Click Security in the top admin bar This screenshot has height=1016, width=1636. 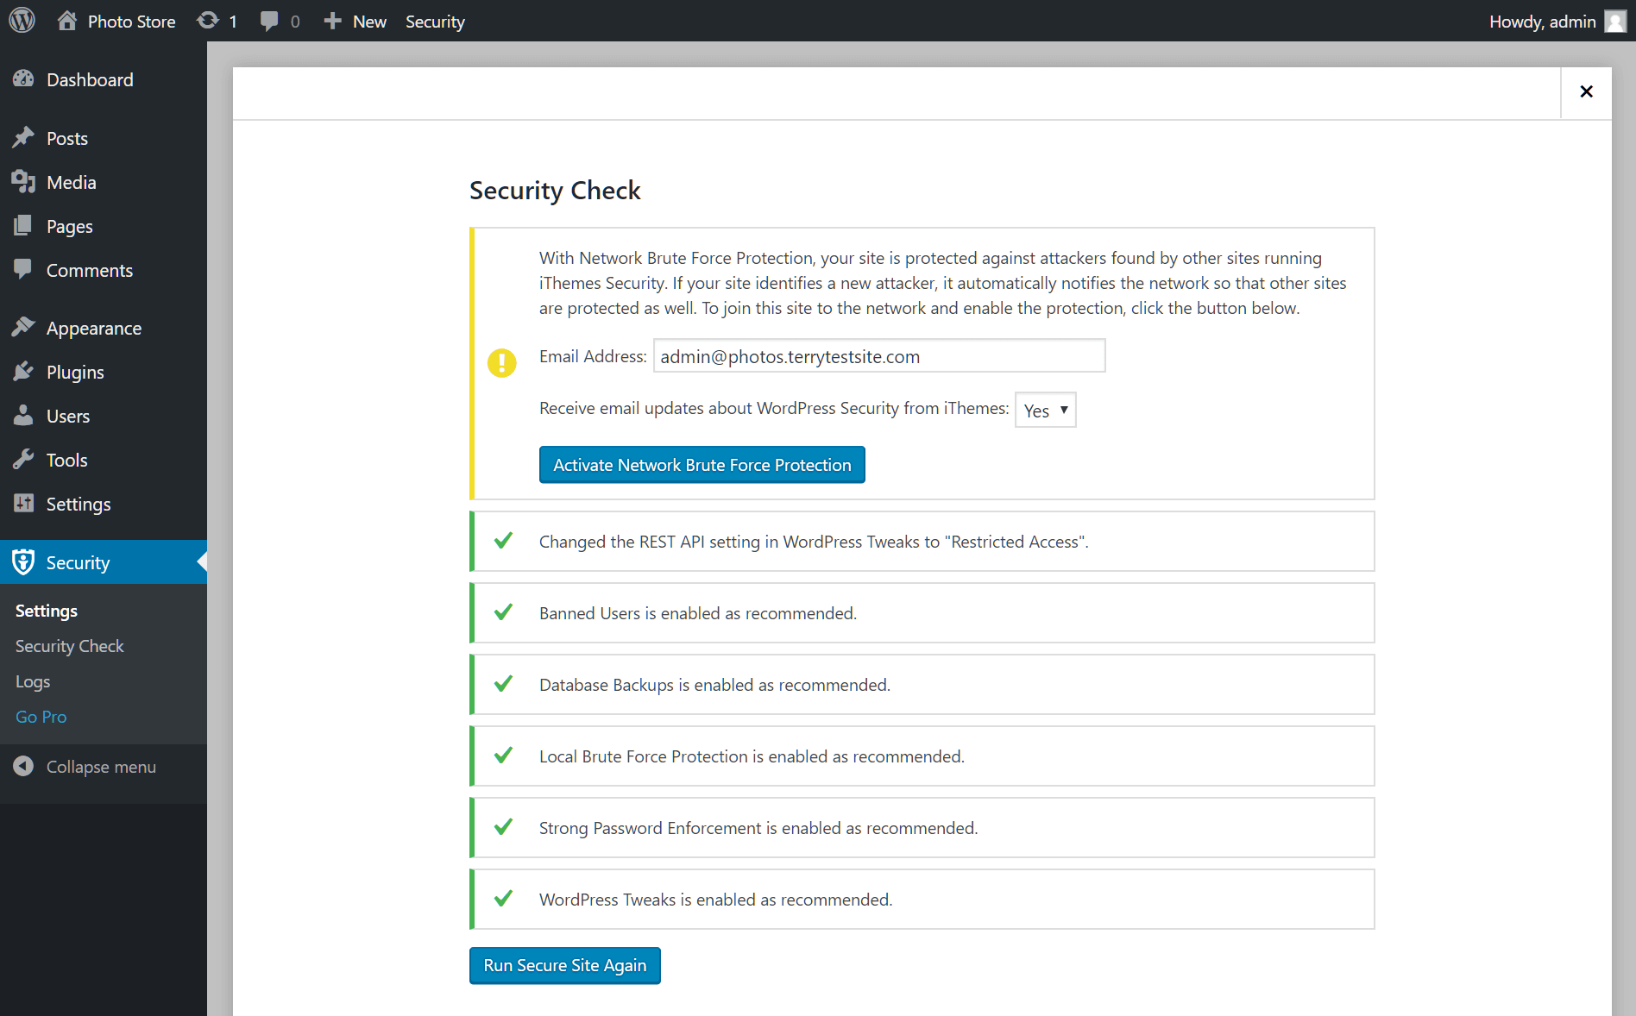(435, 21)
